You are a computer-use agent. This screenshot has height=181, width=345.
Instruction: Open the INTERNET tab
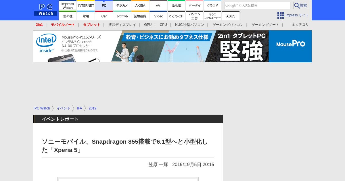86,5
